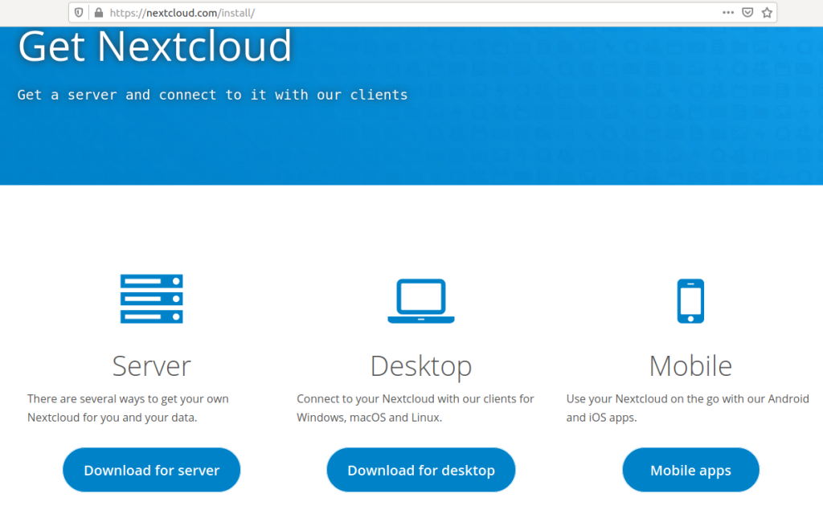Viewport: 823px width, 514px height.
Task: Click the Desktop heading
Action: pyautogui.click(x=421, y=366)
